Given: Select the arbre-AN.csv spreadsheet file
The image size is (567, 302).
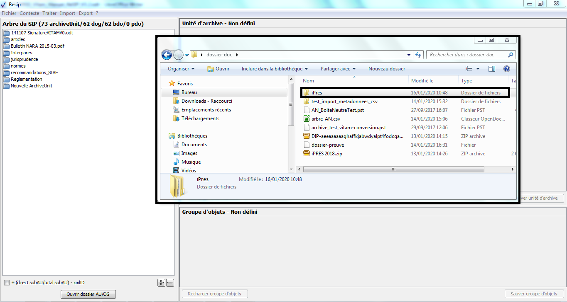Looking at the screenshot, I should click(325, 119).
